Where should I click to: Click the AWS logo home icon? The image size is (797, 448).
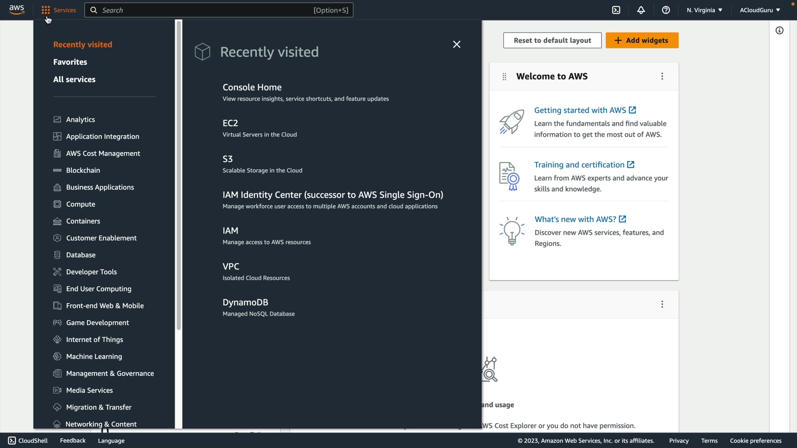(x=17, y=10)
